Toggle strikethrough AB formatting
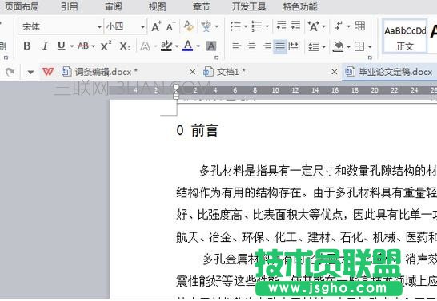The height and width of the screenshot is (301, 437). [x=83, y=46]
